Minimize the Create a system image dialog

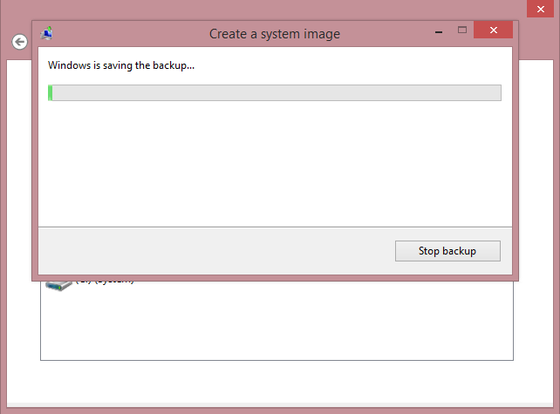coord(439,31)
